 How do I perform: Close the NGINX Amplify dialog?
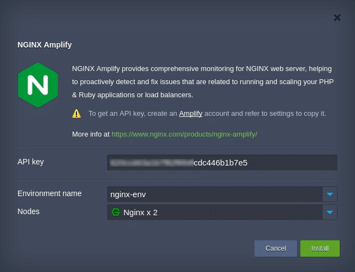tap(337, 17)
